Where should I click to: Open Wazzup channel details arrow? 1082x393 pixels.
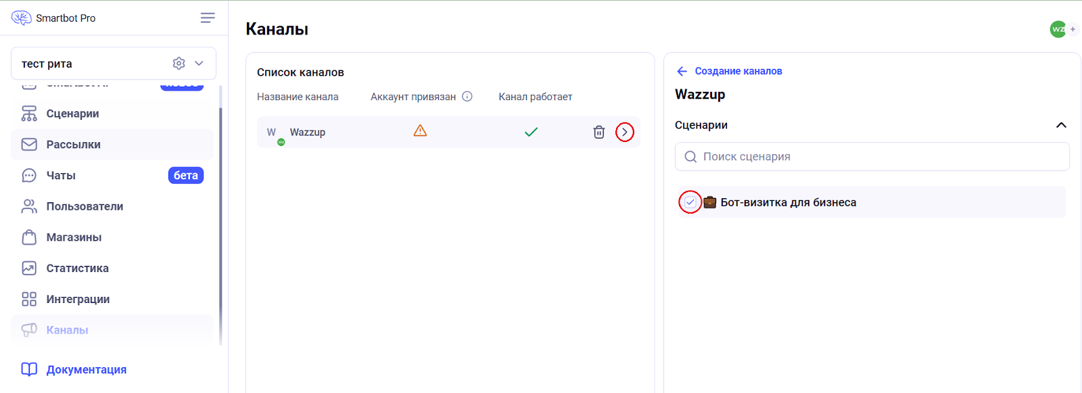click(x=624, y=133)
